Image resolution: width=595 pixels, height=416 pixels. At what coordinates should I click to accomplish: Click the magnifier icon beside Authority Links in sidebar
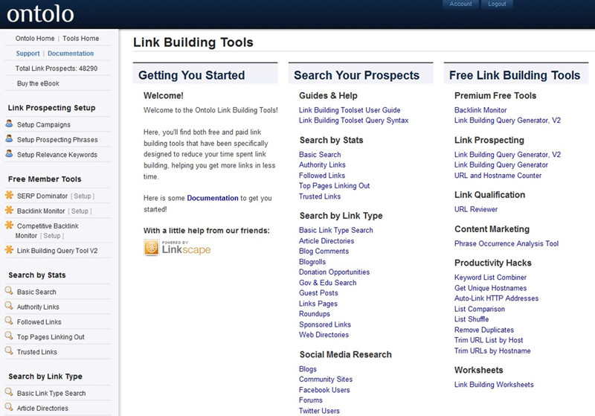tap(9, 307)
